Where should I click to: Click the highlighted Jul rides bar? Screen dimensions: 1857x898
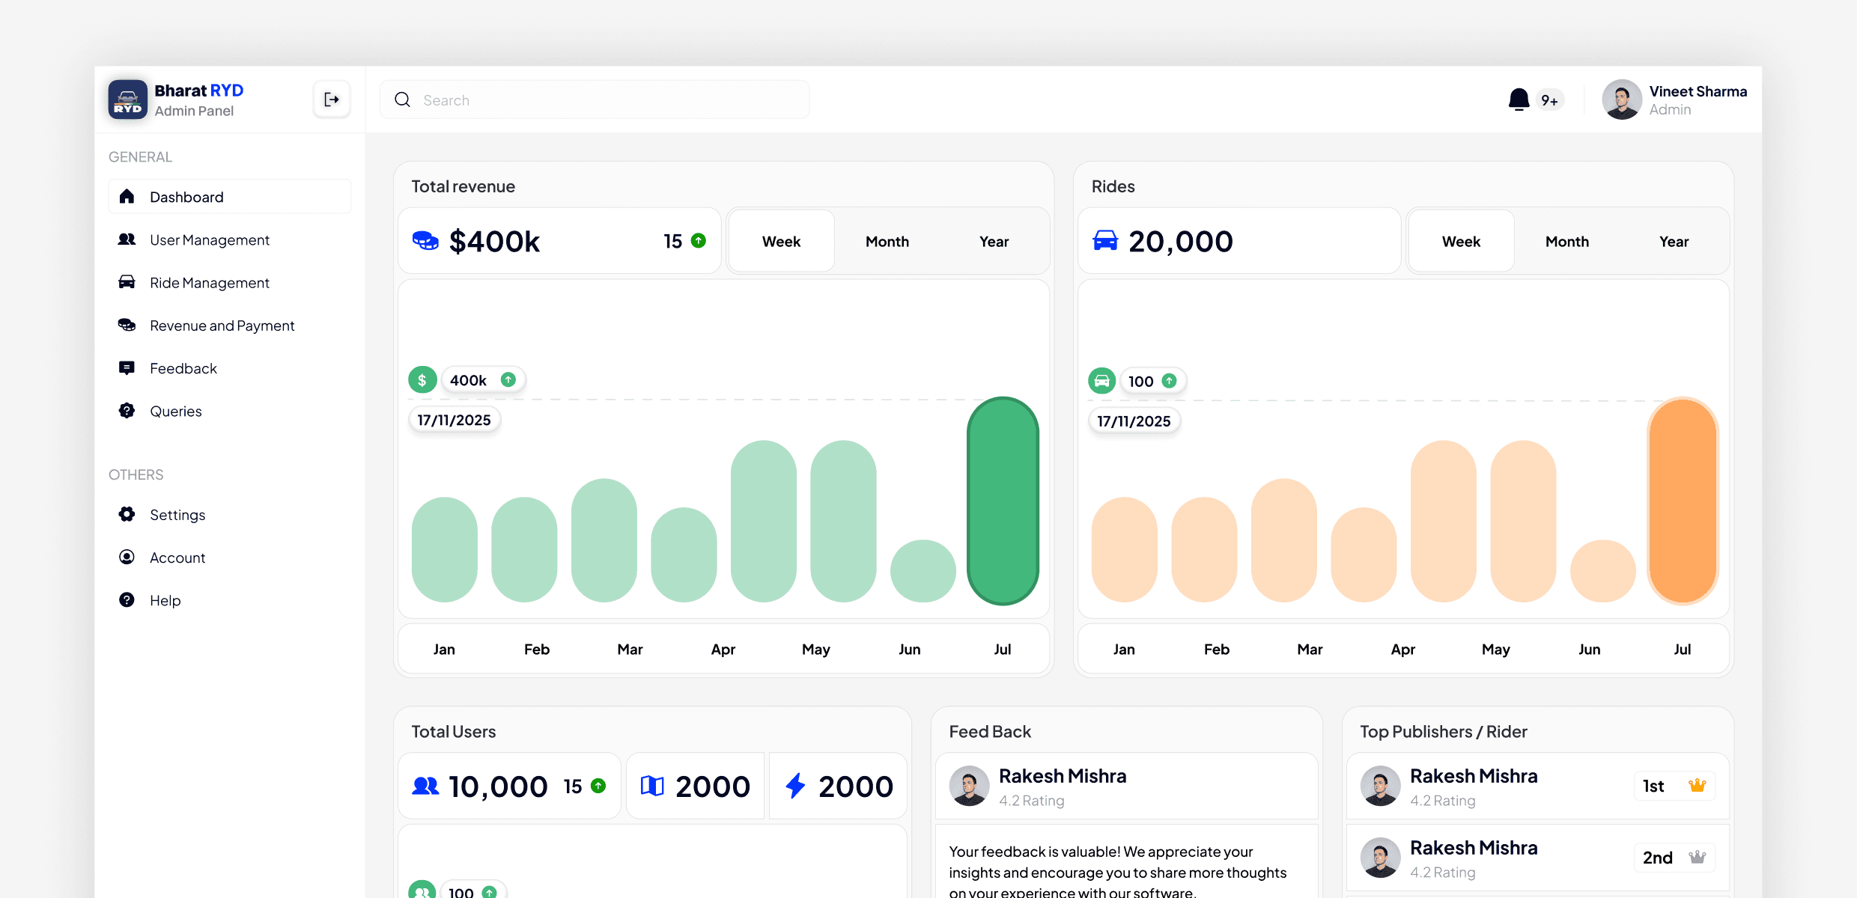pyautogui.click(x=1683, y=501)
